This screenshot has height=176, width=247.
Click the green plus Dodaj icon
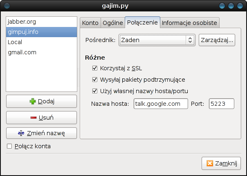pos(33,101)
